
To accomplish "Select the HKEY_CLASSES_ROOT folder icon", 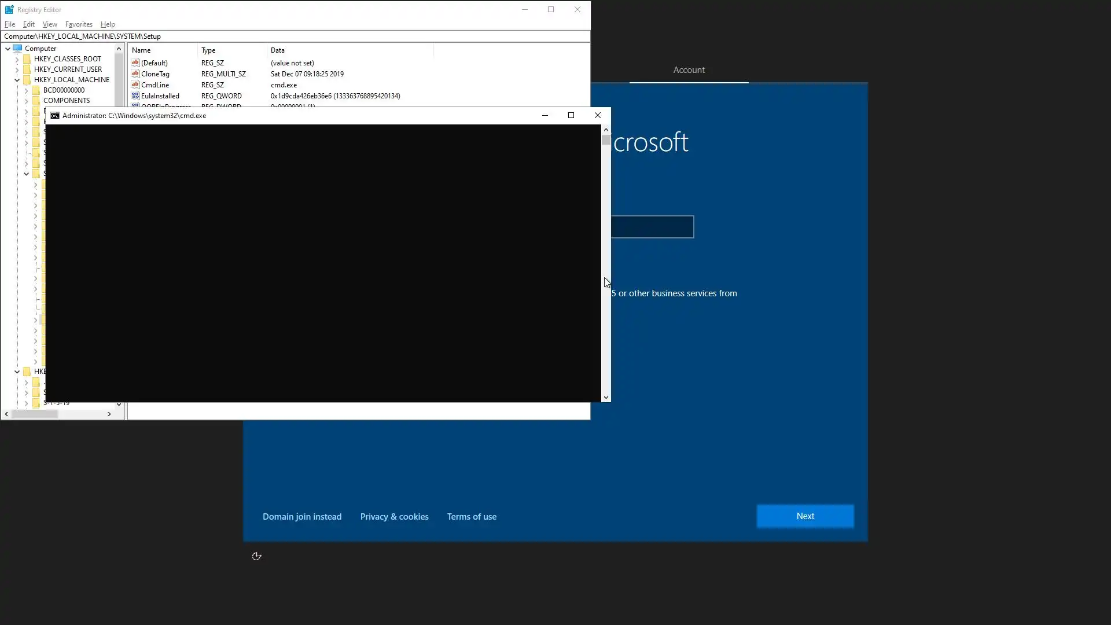I will (27, 59).
